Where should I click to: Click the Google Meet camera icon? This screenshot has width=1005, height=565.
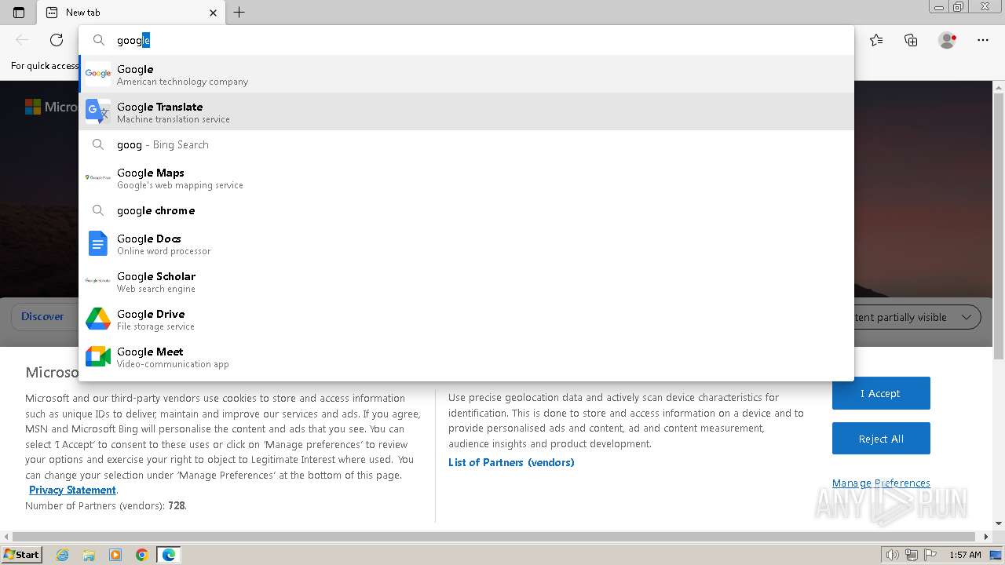[98, 356]
